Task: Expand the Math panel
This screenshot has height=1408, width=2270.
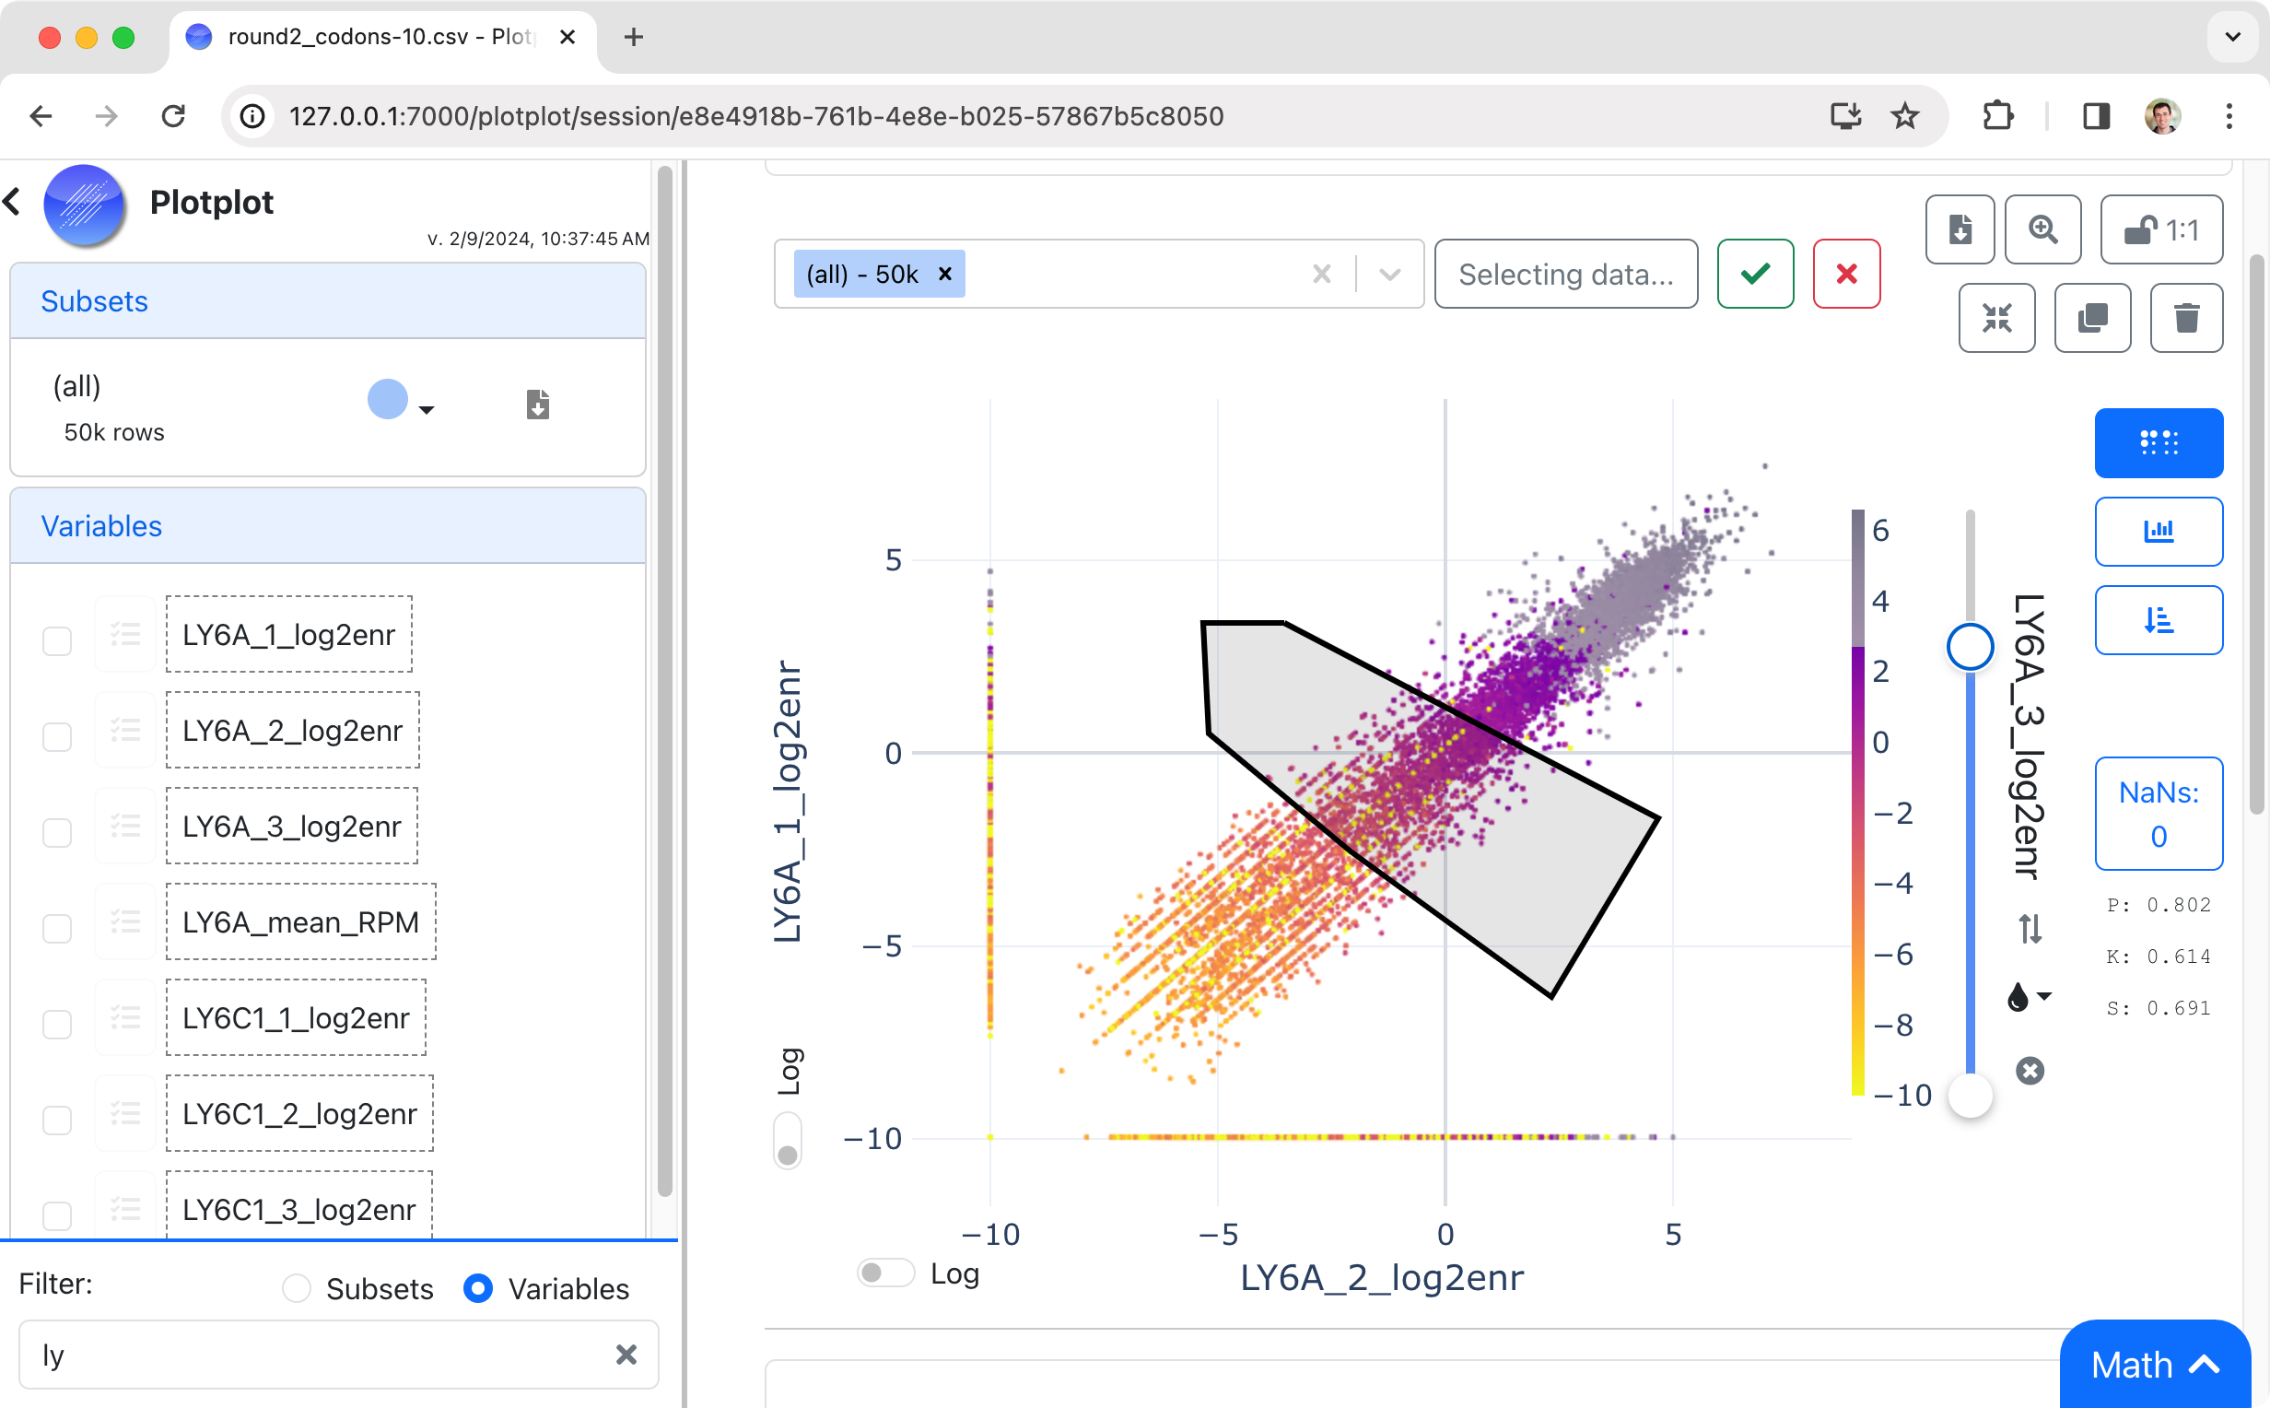Action: click(2155, 1363)
